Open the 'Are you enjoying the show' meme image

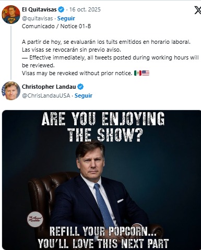pos(101,180)
